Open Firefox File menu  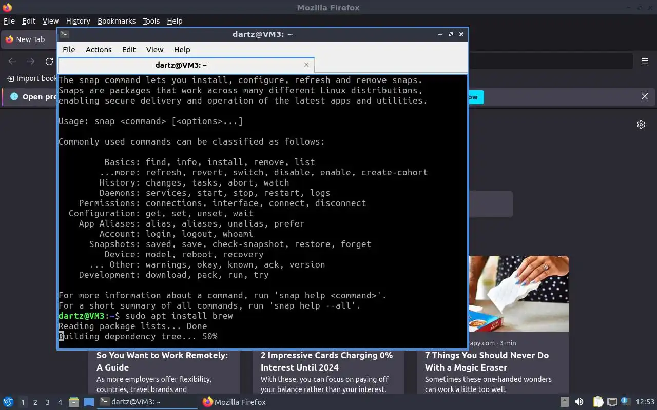pyautogui.click(x=9, y=21)
